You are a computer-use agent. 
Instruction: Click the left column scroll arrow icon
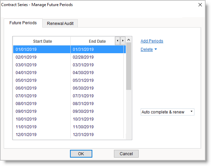(x=117, y=41)
